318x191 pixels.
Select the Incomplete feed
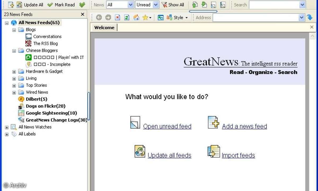click(52, 64)
